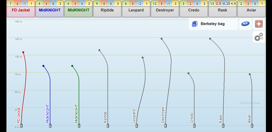Viewport: 272px width, 132px height.
Task: Click the Credo flight path endpoint dot
Action: [188, 73]
